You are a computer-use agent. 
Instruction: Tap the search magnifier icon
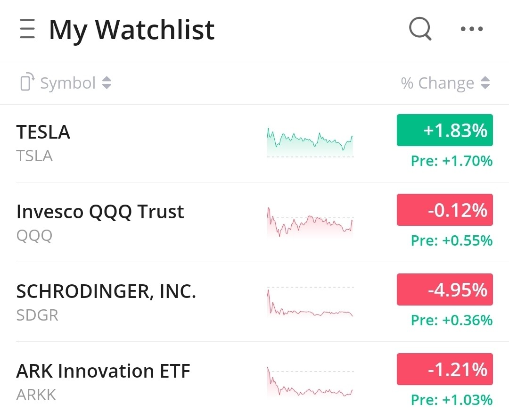(x=420, y=29)
